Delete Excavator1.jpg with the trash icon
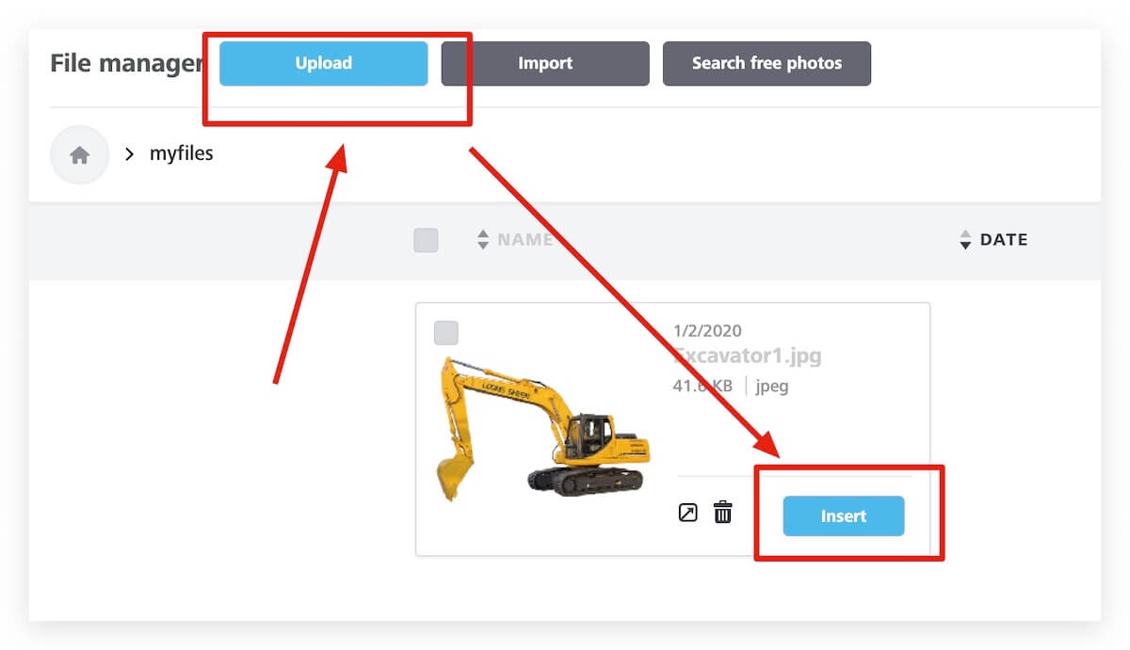This screenshot has width=1130, height=650. coord(722,513)
